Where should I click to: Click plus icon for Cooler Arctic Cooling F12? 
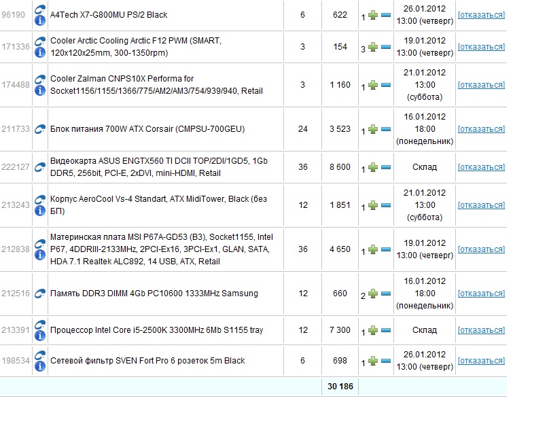point(373,47)
